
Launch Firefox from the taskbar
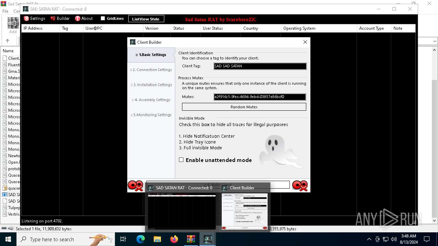174,239
